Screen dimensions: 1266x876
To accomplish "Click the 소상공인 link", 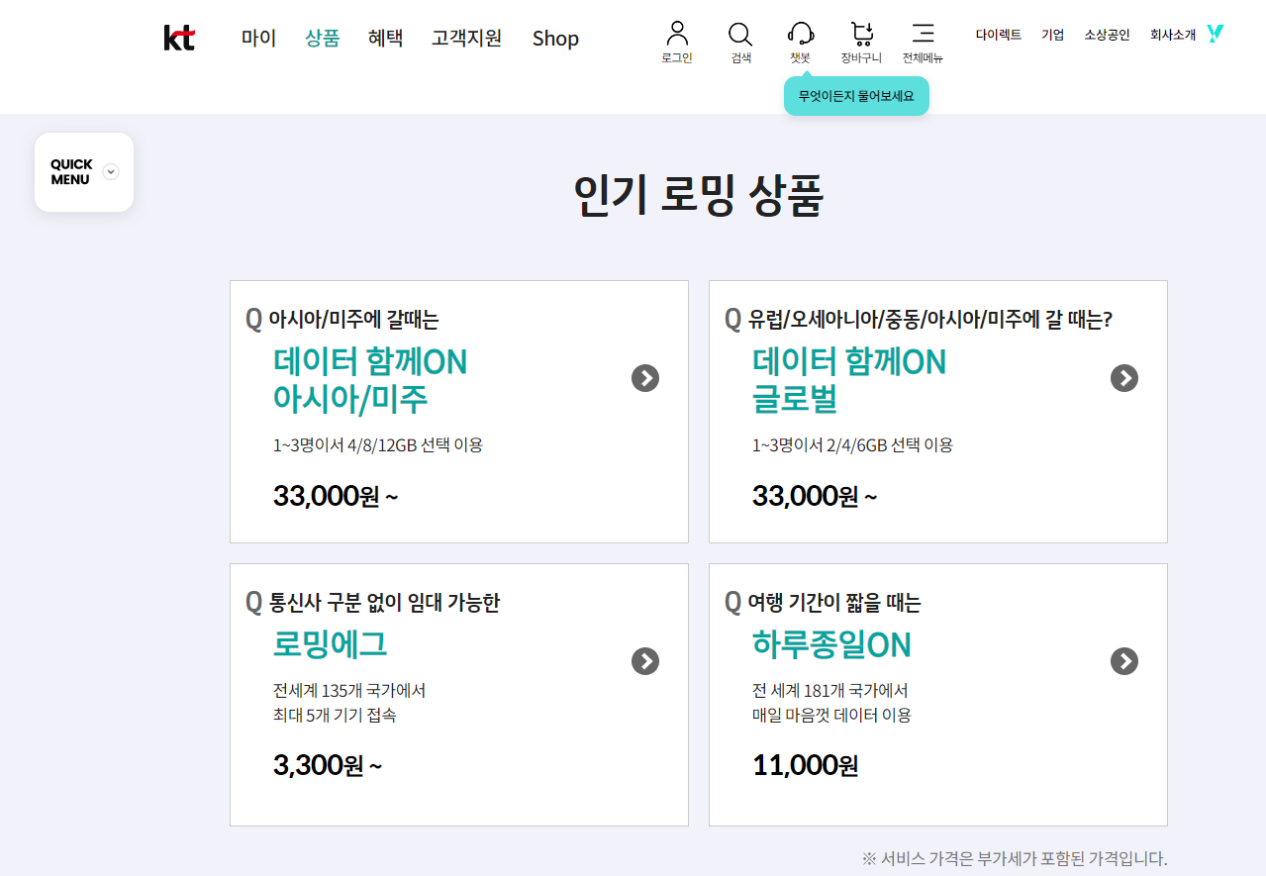I will pyautogui.click(x=1107, y=34).
